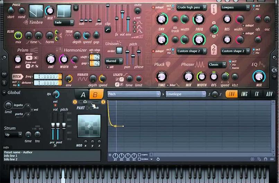Open the Strum direction dropdown showing Up

pyautogui.click(x=13, y=134)
